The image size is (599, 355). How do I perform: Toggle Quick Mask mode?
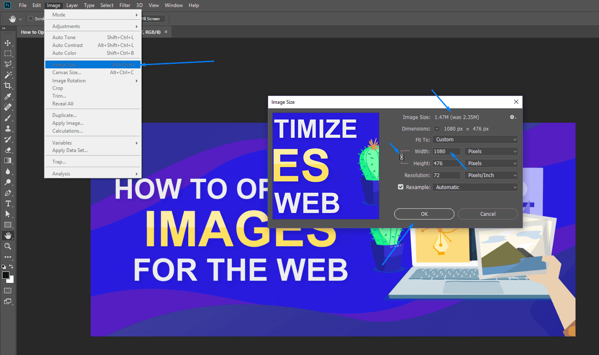click(8, 290)
